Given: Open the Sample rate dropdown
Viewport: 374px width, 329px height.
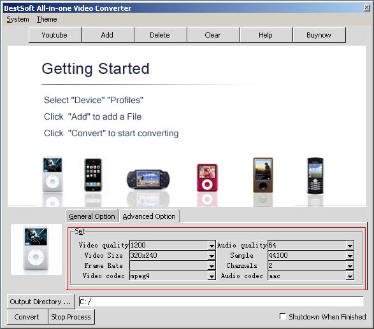Looking at the screenshot, I should click(350, 255).
